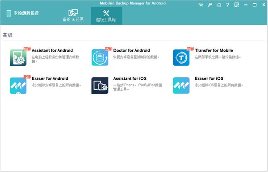Open the Assistant for iOS title link
The image size is (268, 172).
point(130,78)
